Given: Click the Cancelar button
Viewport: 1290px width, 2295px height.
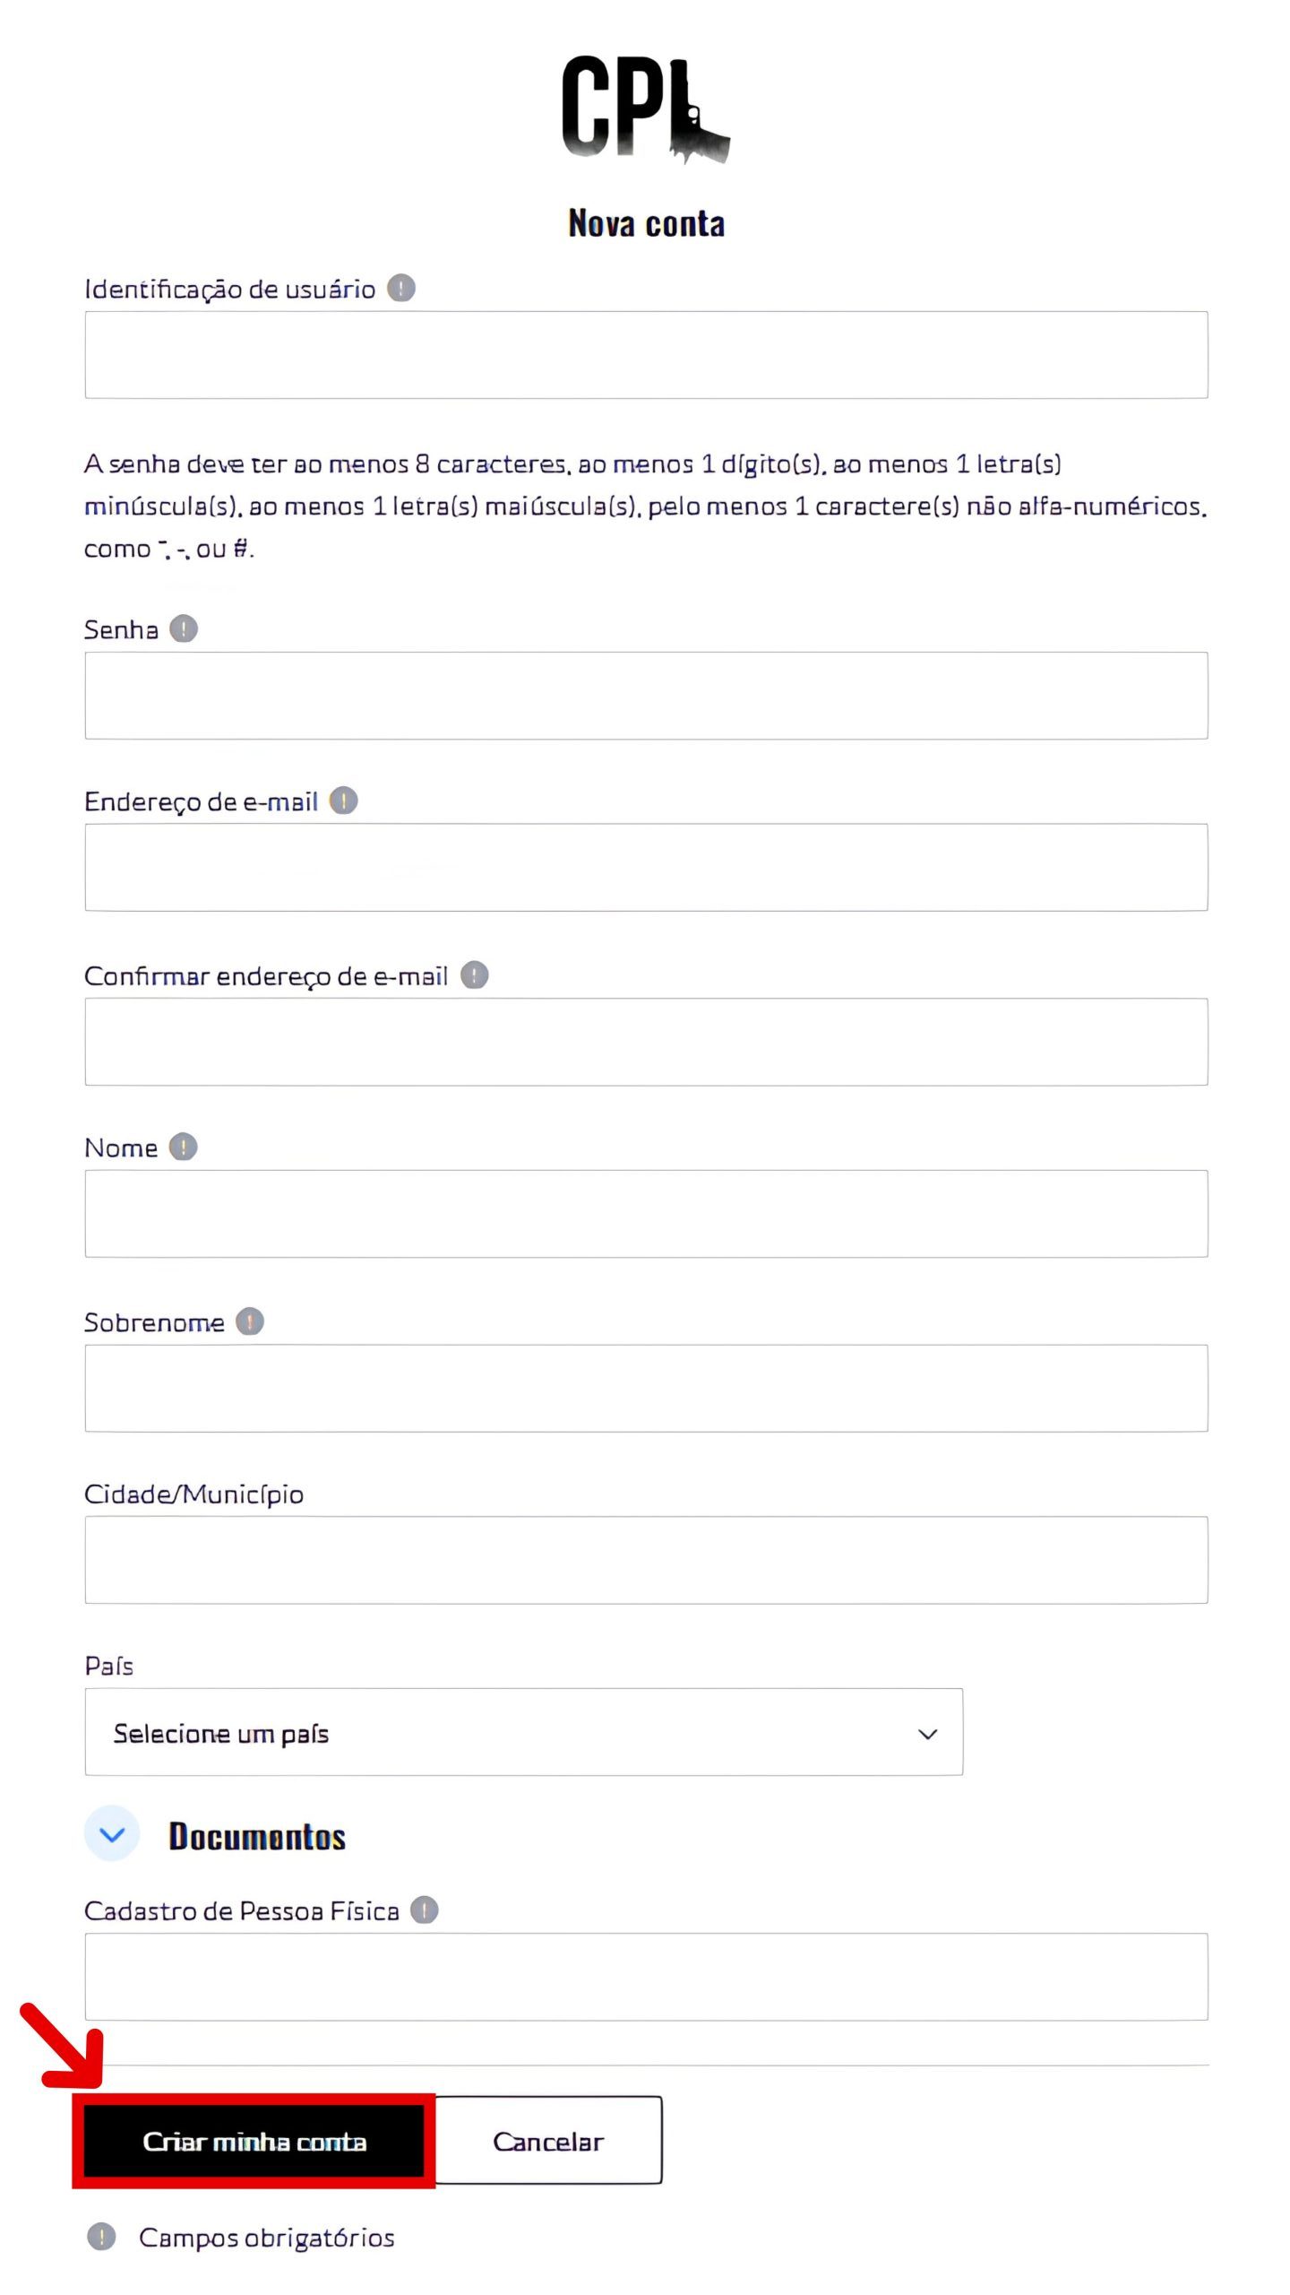Looking at the screenshot, I should (548, 2141).
